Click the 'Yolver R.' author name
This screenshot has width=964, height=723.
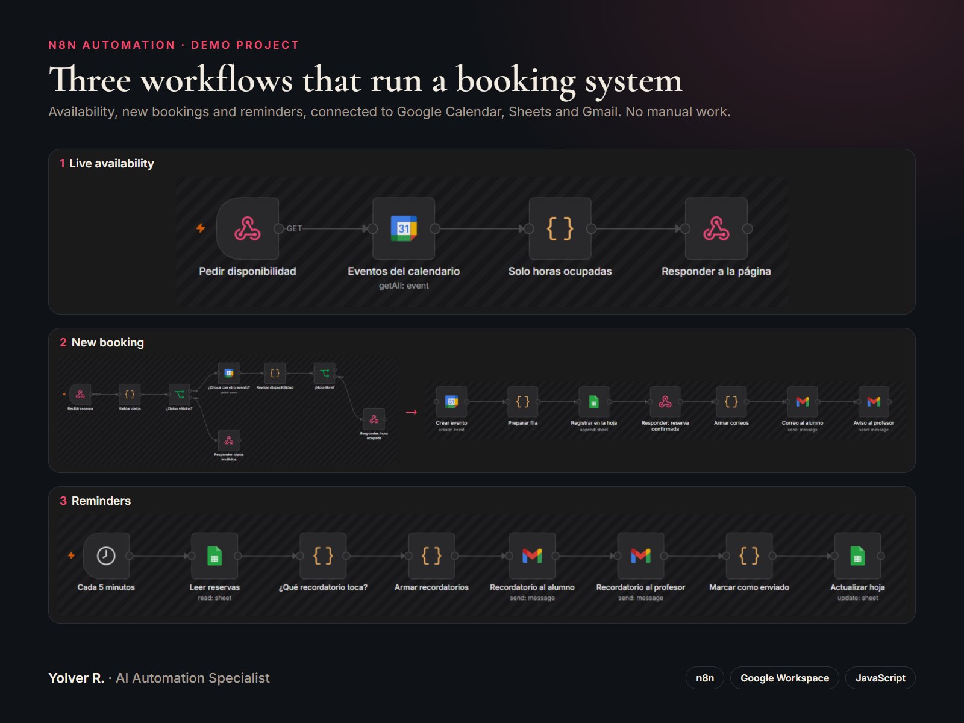click(x=77, y=678)
